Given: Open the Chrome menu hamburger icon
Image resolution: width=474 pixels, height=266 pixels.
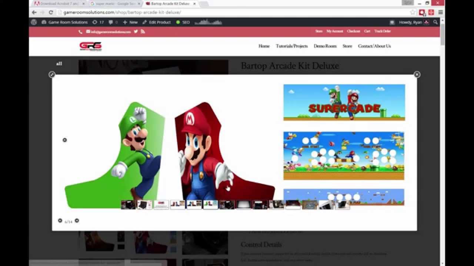Looking at the screenshot, I should (x=441, y=12).
